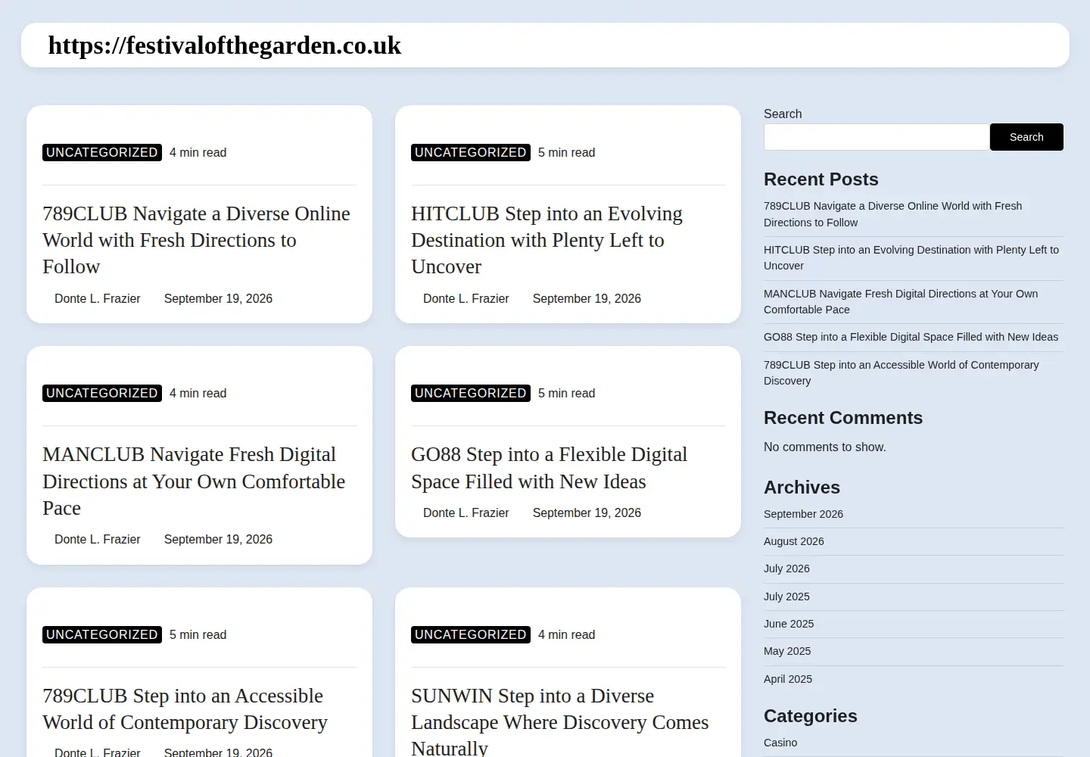This screenshot has height=757, width=1090.
Task: Click the '5 min read' text on HITCLUB card
Action: tap(566, 152)
